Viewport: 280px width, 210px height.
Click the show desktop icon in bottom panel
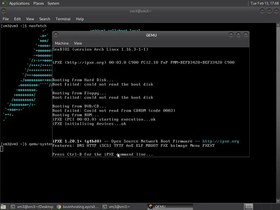(3, 207)
